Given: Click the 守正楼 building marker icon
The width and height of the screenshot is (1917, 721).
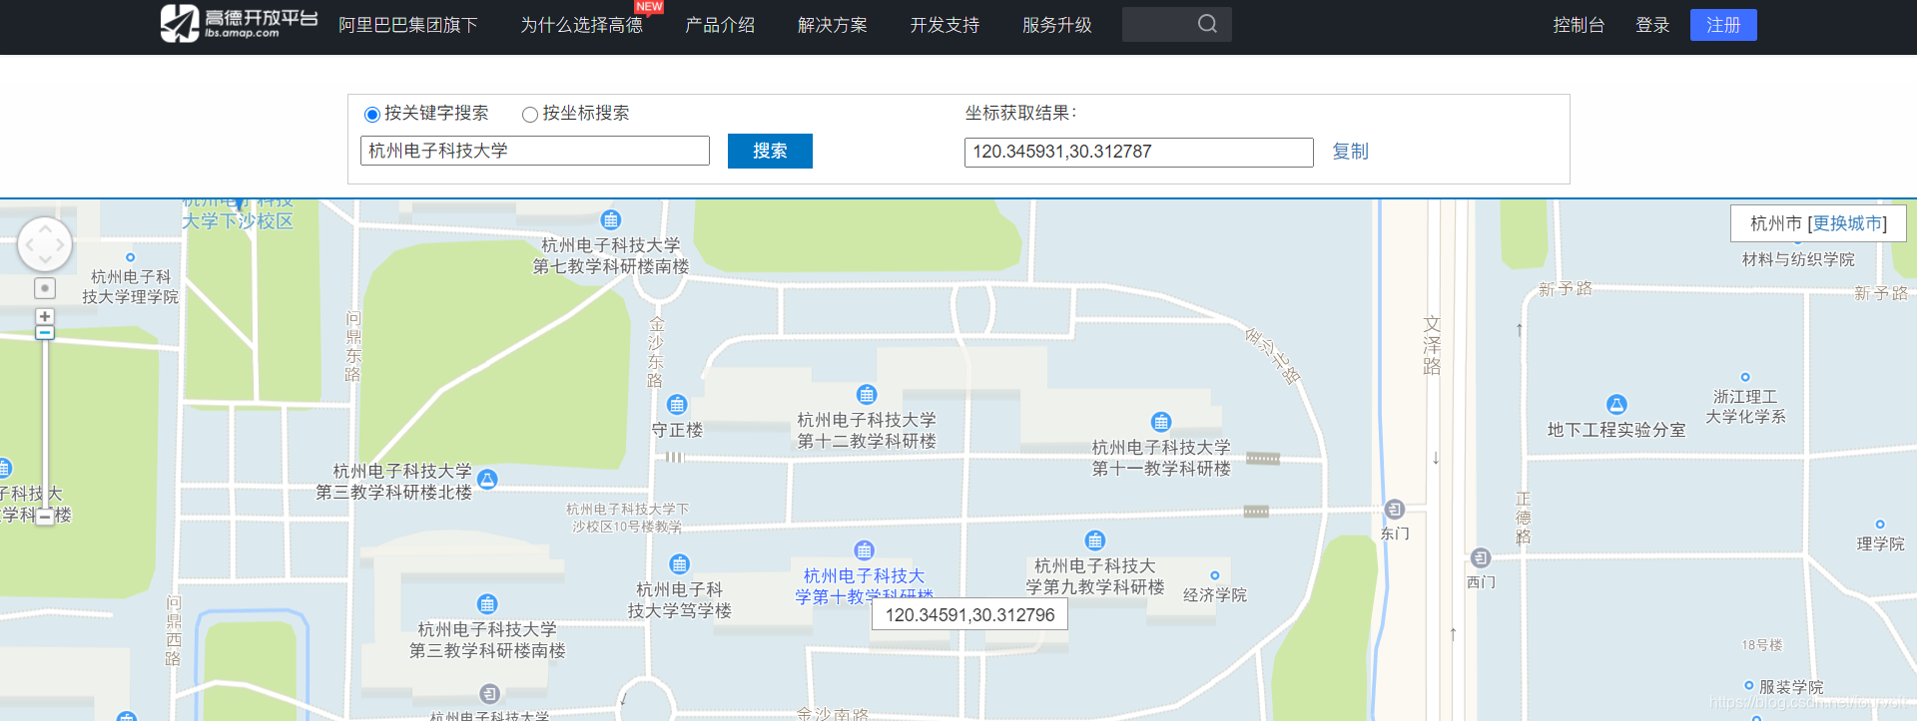Looking at the screenshot, I should click(x=677, y=405).
